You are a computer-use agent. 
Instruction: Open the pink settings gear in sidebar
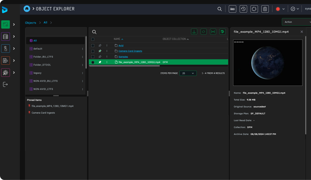coord(5,73)
